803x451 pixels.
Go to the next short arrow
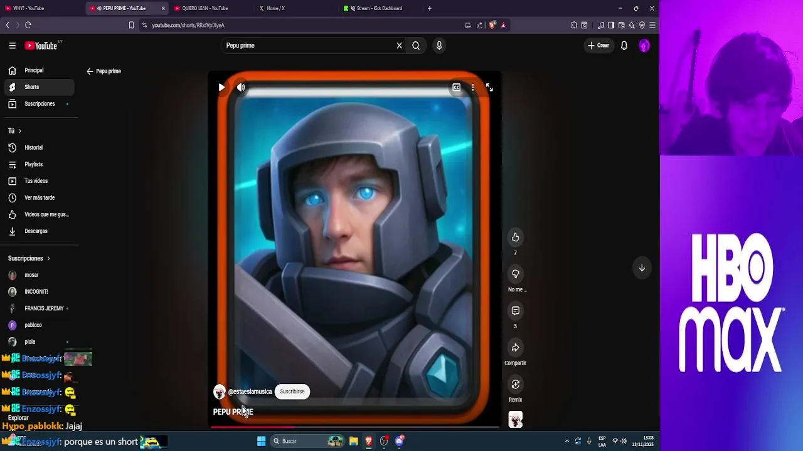tap(642, 268)
